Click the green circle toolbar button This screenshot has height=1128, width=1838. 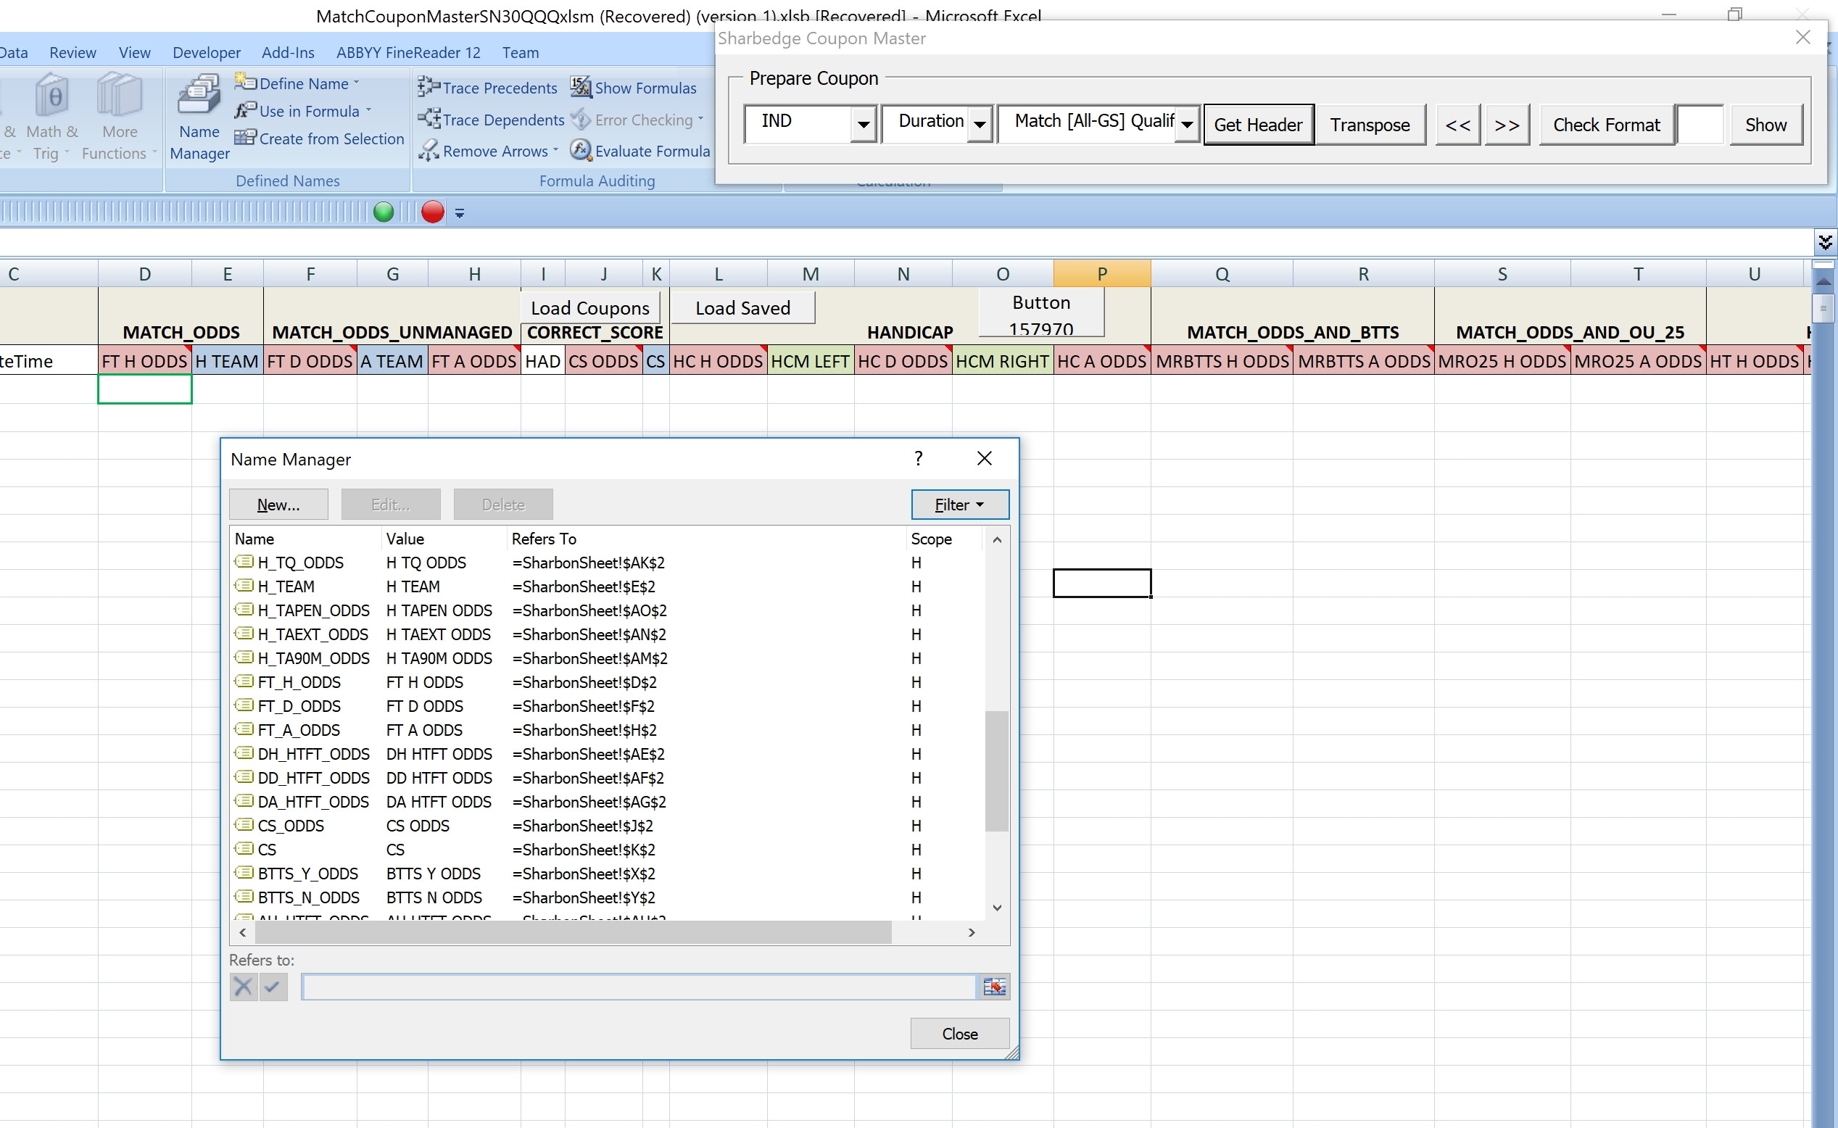coord(384,212)
